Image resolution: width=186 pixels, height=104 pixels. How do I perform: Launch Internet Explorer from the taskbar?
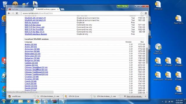coord(12,101)
